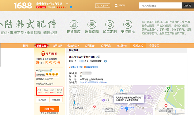Viewport: 194px width, 119px height.
Task: Click the fourth guarantee shield badge after 6年
Action: [x=59, y=63]
